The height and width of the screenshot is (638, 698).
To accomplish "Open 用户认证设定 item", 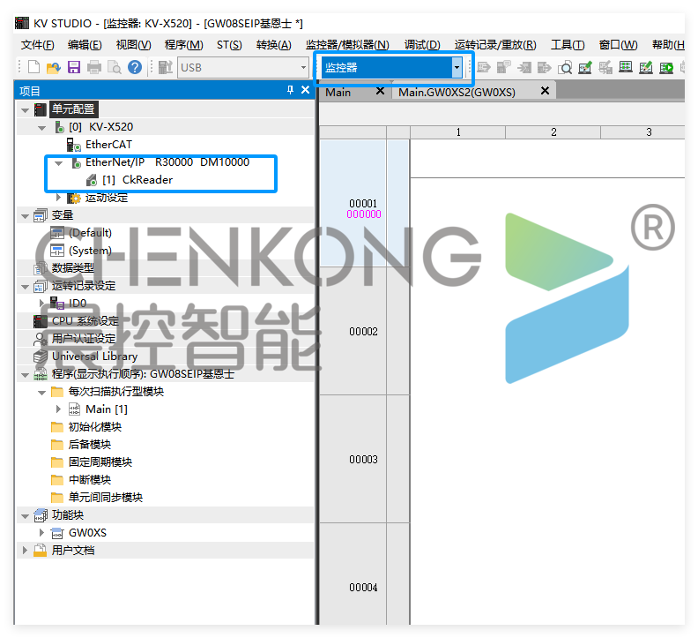I will [x=84, y=339].
